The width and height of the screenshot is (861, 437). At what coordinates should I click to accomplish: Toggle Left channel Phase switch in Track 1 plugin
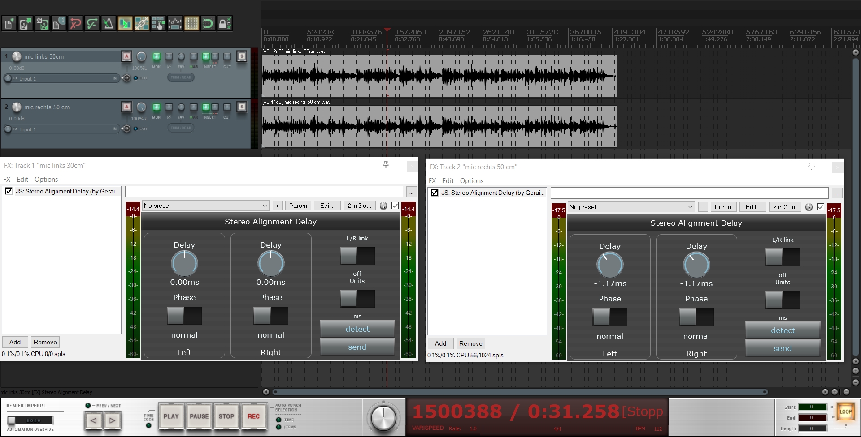[x=184, y=316]
